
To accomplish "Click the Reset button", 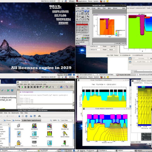I will (111, 50).
